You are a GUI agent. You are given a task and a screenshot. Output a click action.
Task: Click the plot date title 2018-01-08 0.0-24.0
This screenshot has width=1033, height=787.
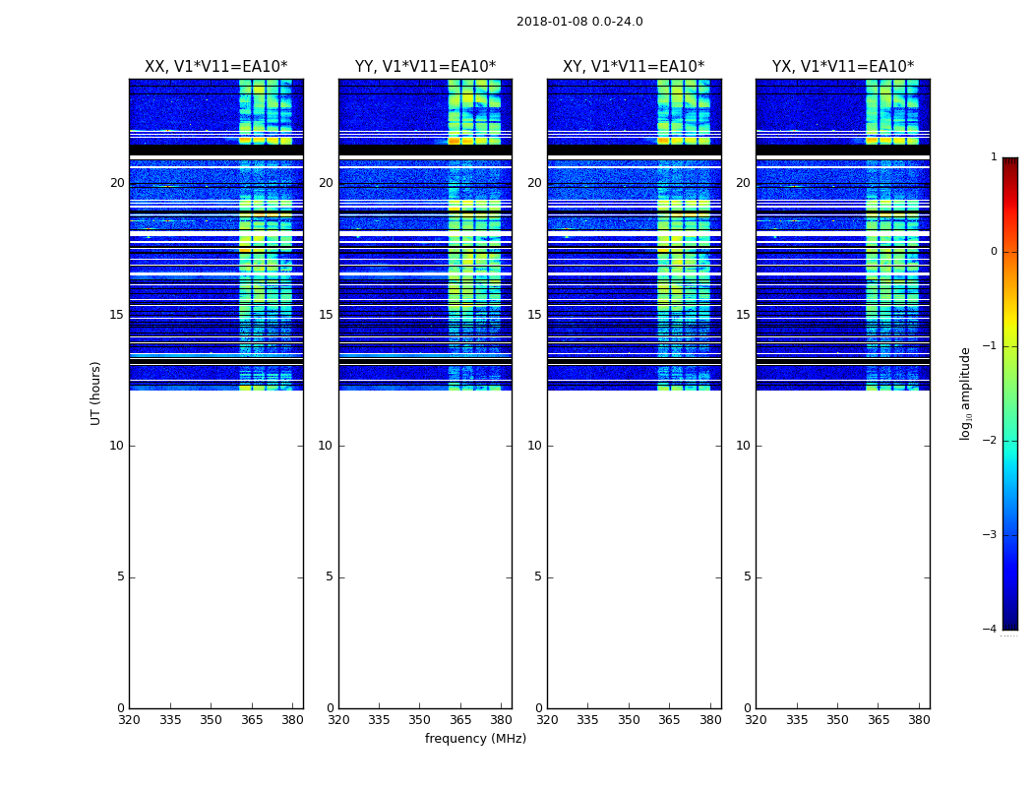[579, 22]
